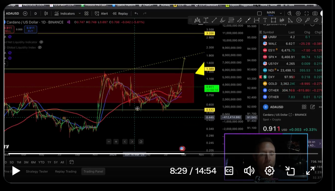Viewport: 335px width, 191px height.
Task: Undo the last chart action
Action: pyautogui.click(x=136, y=14)
